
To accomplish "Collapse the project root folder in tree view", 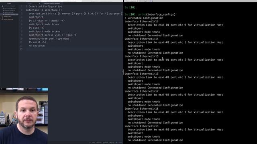I will [x=1, y=6].
